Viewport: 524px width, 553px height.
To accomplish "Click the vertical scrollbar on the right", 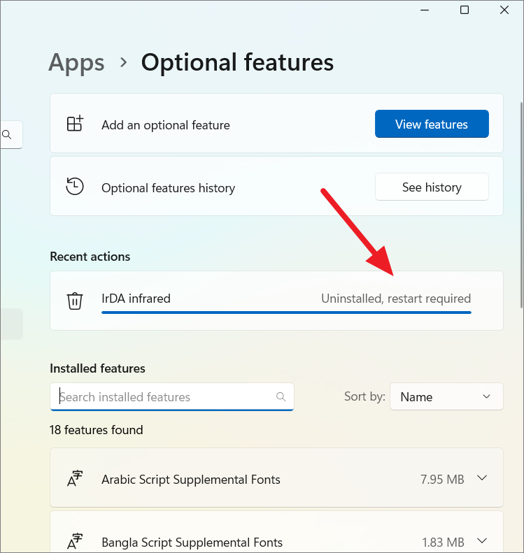I will [520, 203].
